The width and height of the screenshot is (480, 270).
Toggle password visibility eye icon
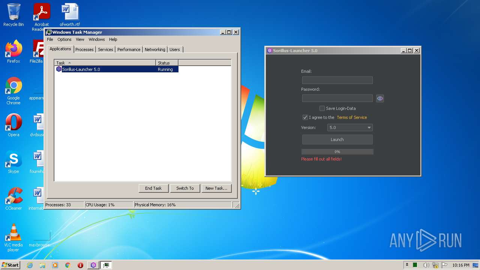[380, 98]
